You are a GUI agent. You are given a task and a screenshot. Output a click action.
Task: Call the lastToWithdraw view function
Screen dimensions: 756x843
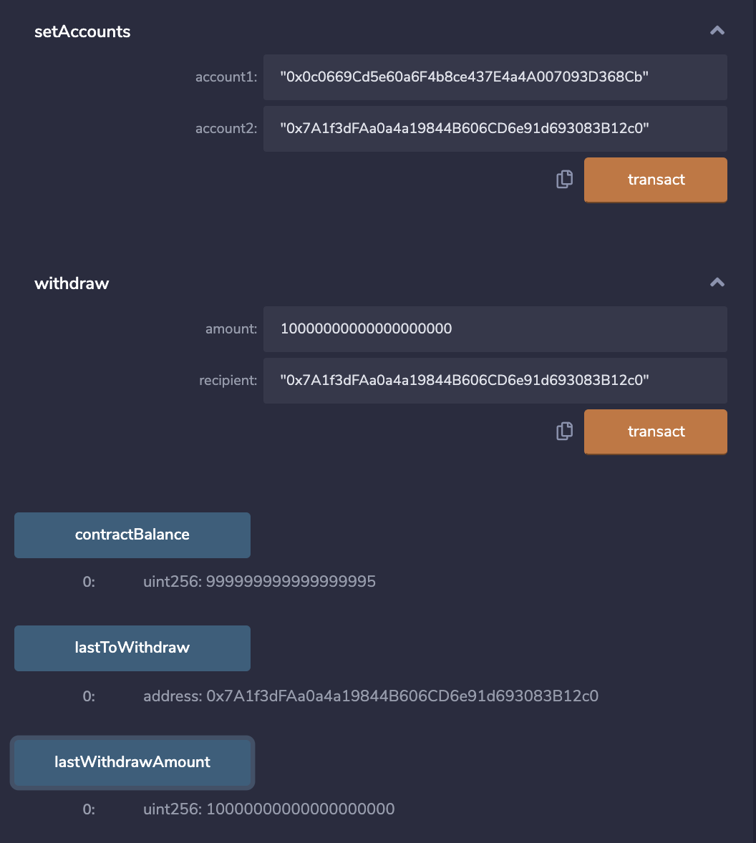(132, 648)
